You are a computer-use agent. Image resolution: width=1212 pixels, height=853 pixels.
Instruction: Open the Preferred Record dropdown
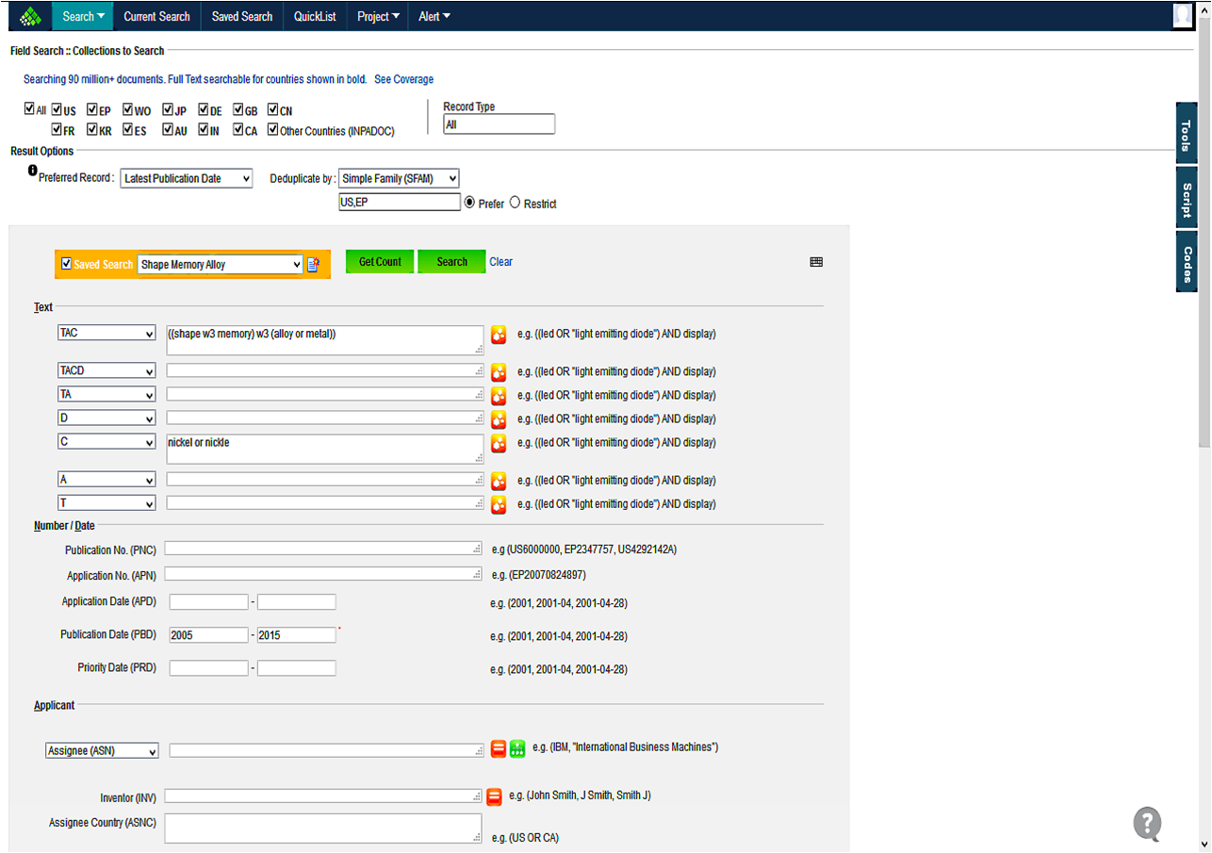[x=187, y=178]
